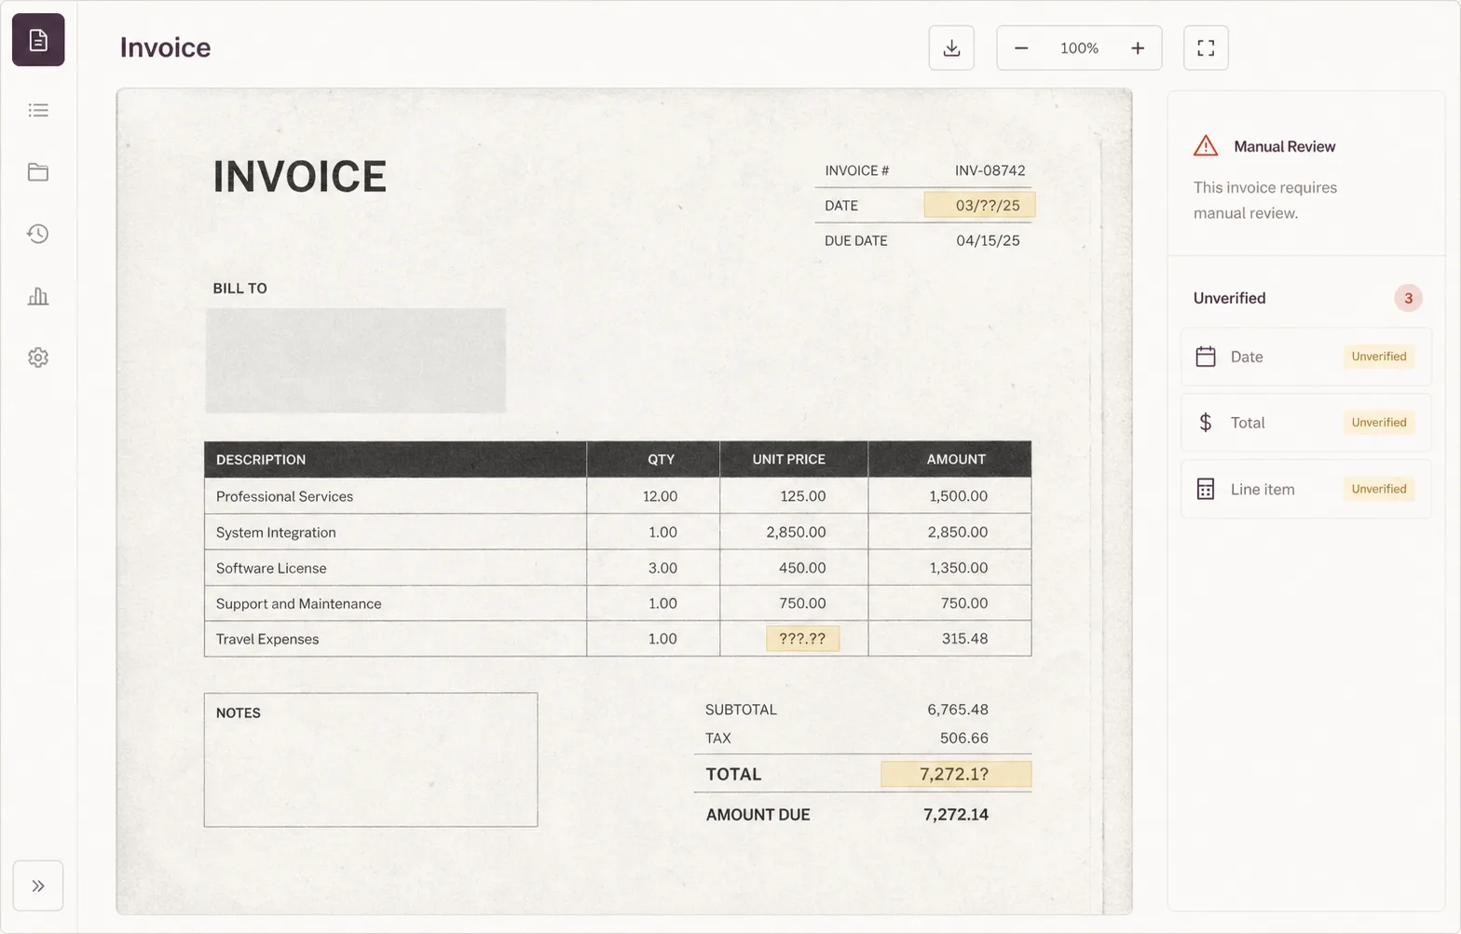1461x934 pixels.
Task: Click the UNIT PRICE column header
Action: (x=789, y=459)
